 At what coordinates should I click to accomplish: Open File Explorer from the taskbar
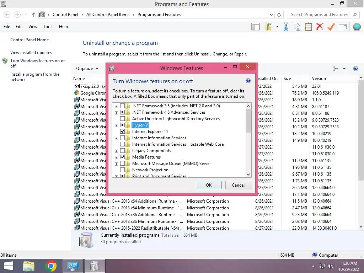[29, 266]
